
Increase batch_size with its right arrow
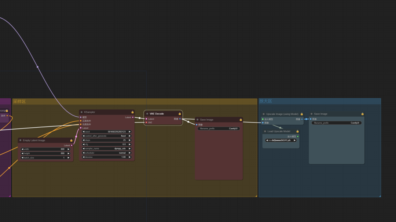[69, 158]
